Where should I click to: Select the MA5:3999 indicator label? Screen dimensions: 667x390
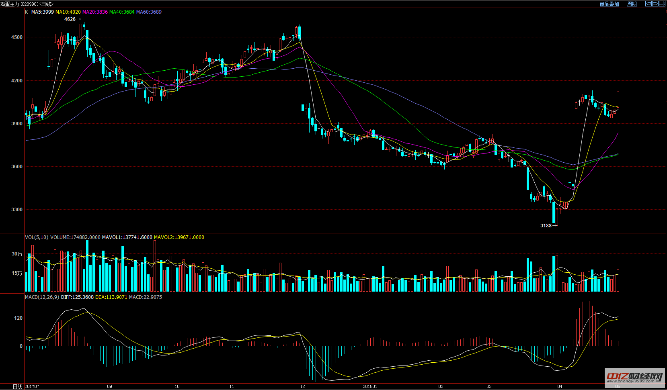(43, 12)
